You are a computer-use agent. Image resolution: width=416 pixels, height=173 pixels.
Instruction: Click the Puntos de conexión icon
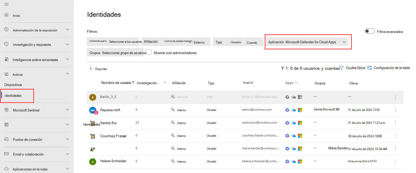[x=6, y=139]
